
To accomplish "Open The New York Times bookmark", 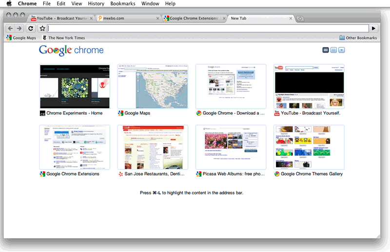I will click(63, 38).
